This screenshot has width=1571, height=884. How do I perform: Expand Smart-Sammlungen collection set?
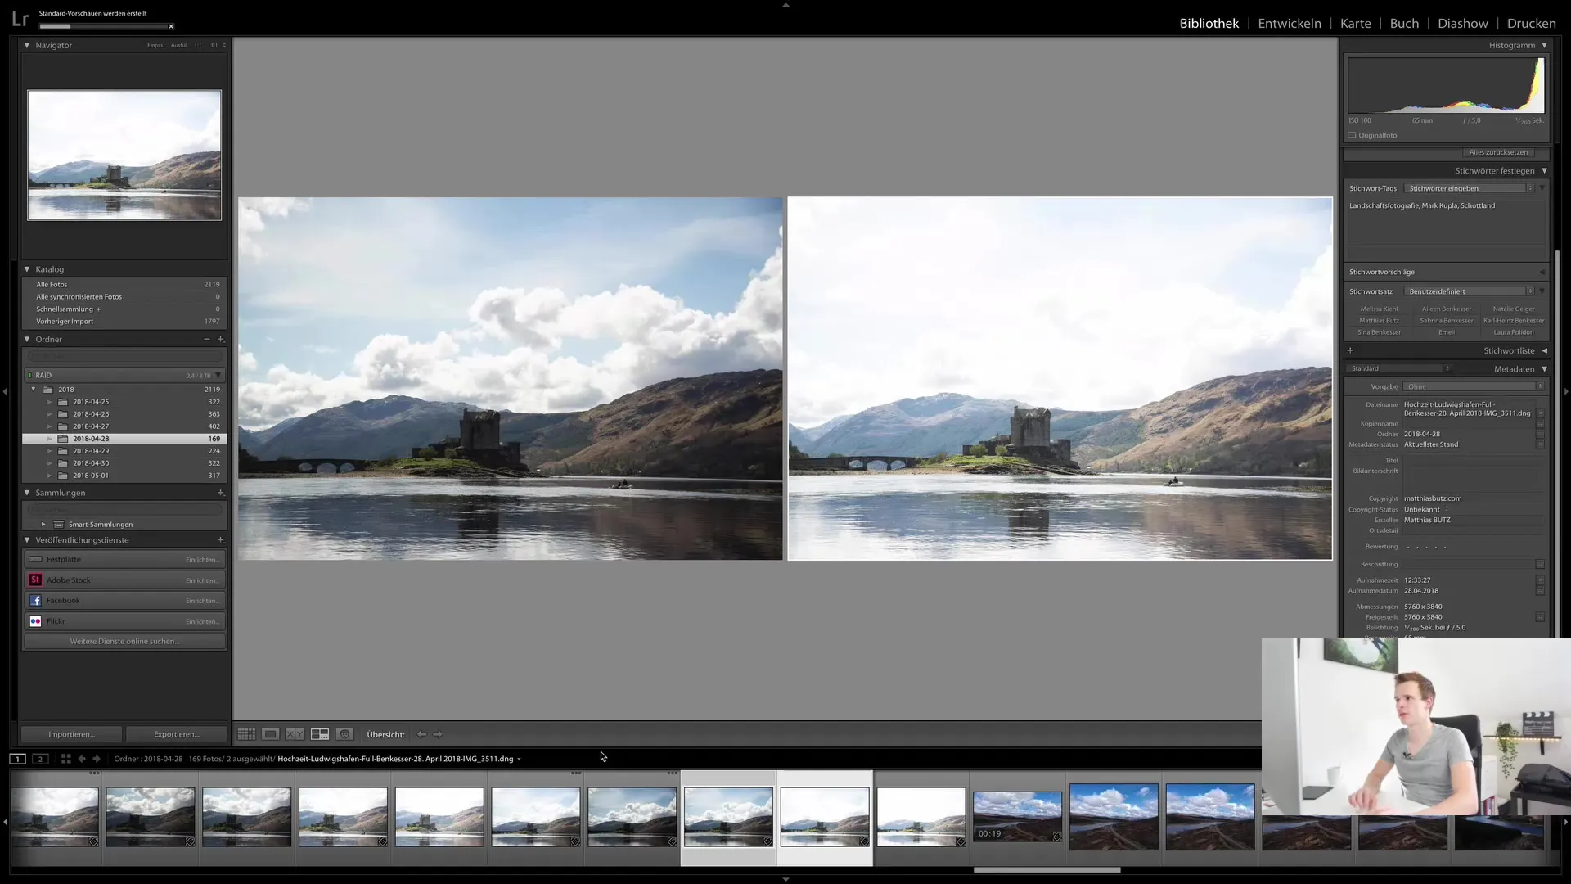(43, 524)
